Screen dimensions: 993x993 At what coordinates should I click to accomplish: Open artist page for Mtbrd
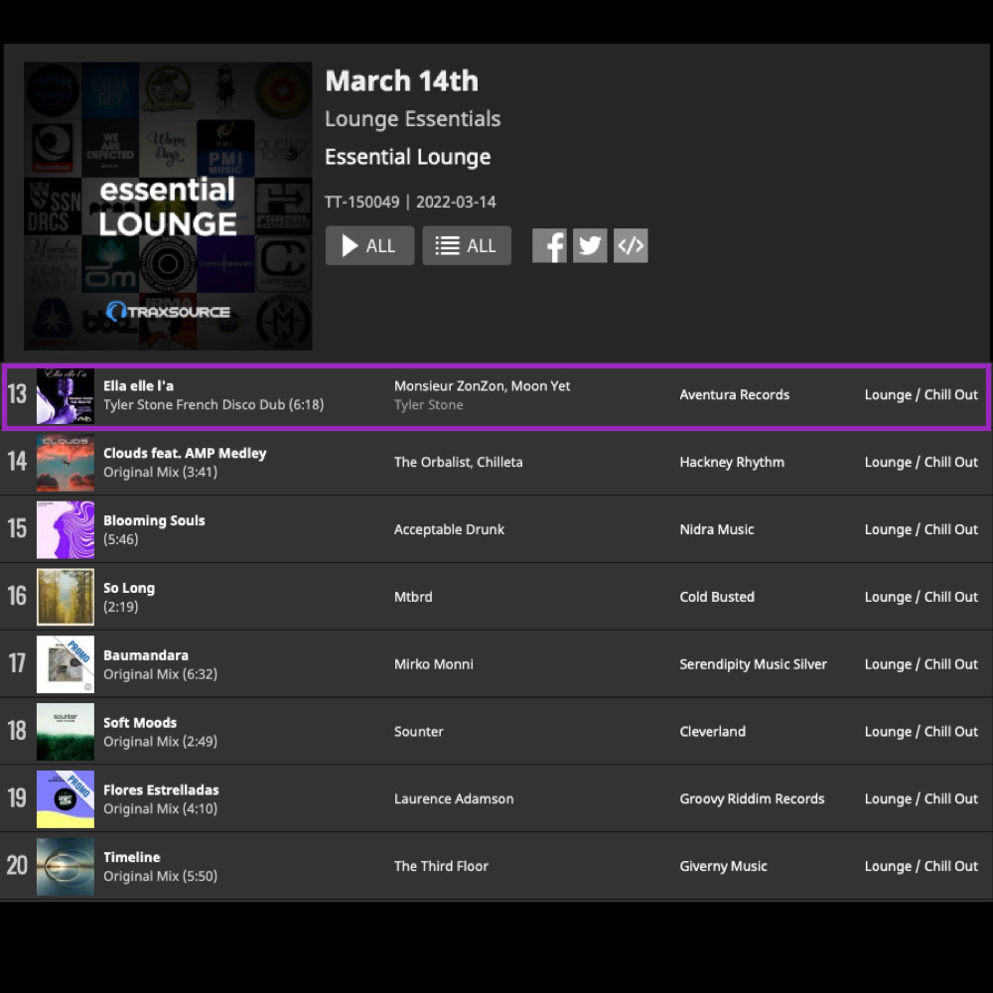(x=413, y=597)
